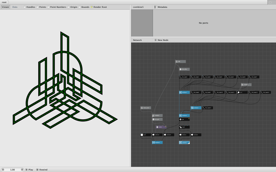Increase the frame number with right arrow

[x=22, y=170]
